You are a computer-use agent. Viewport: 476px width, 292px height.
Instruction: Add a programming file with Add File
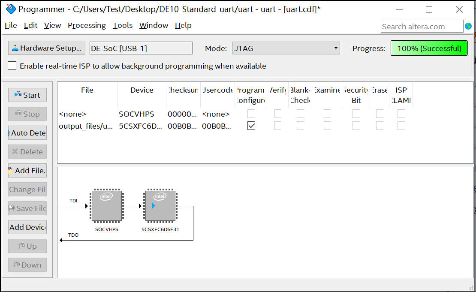[27, 171]
